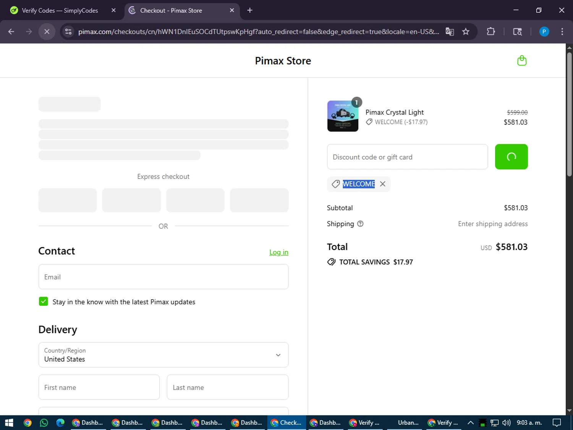
Task: Go back to the previous page
Action: [11, 31]
